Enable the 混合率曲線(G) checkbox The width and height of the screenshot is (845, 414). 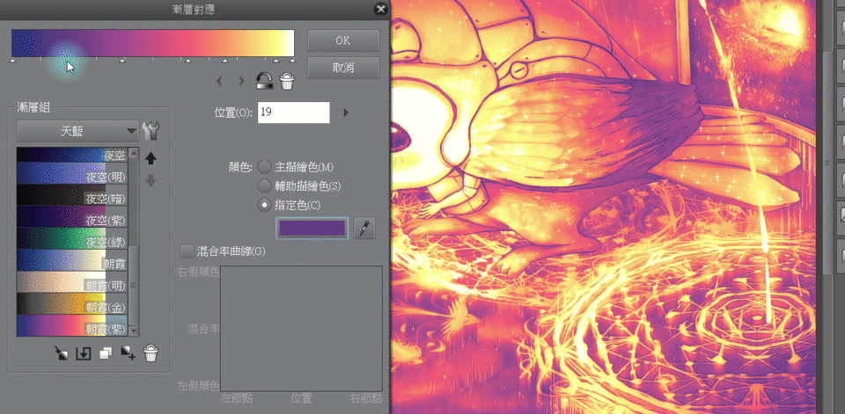pyautogui.click(x=187, y=251)
